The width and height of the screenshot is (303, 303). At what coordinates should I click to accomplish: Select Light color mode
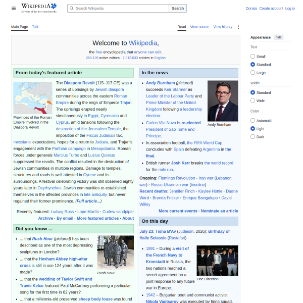[252, 128]
